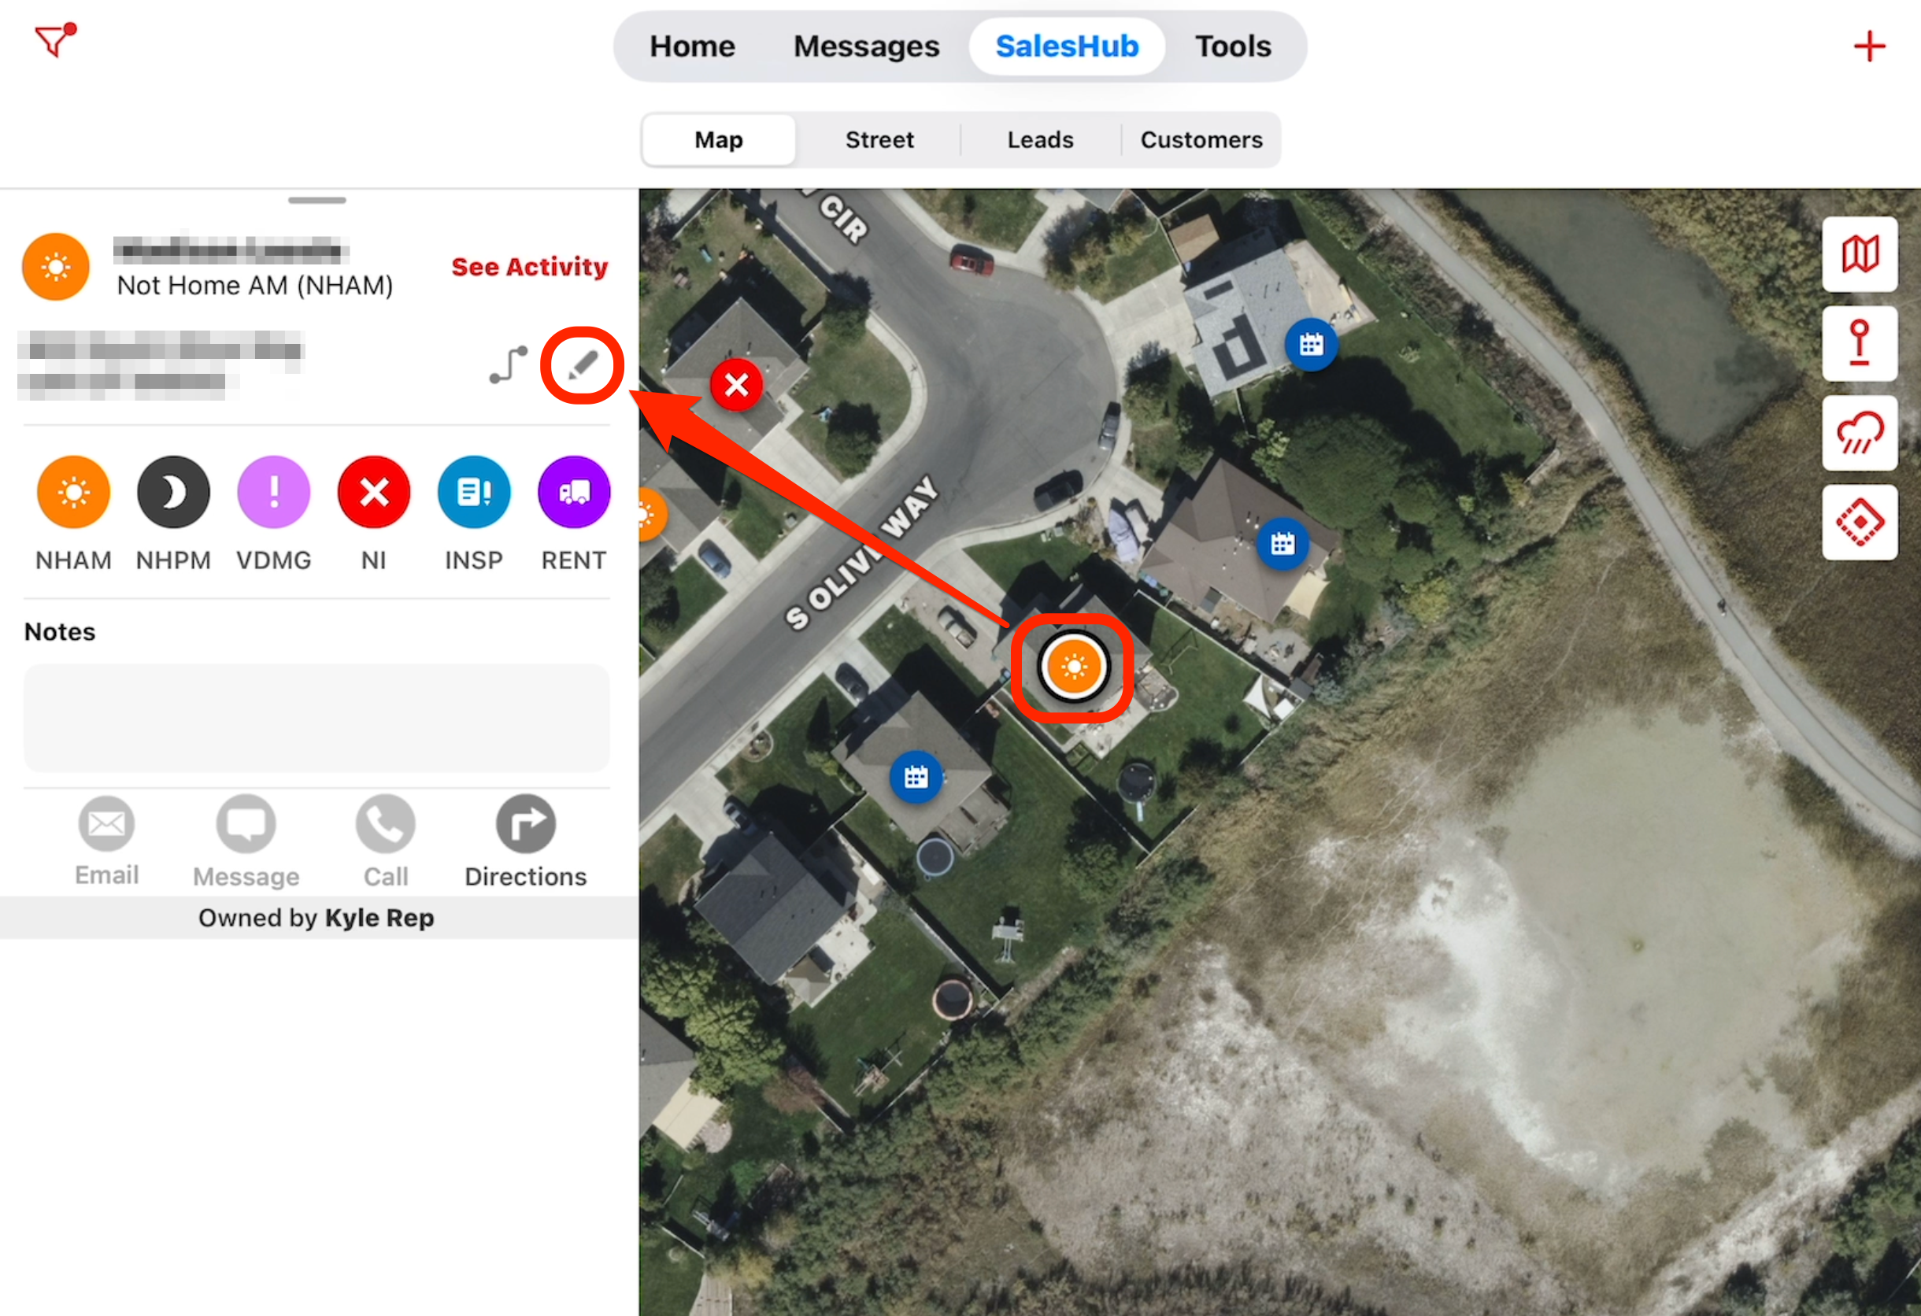
Task: Click the panel drag handle bar
Action: (316, 200)
